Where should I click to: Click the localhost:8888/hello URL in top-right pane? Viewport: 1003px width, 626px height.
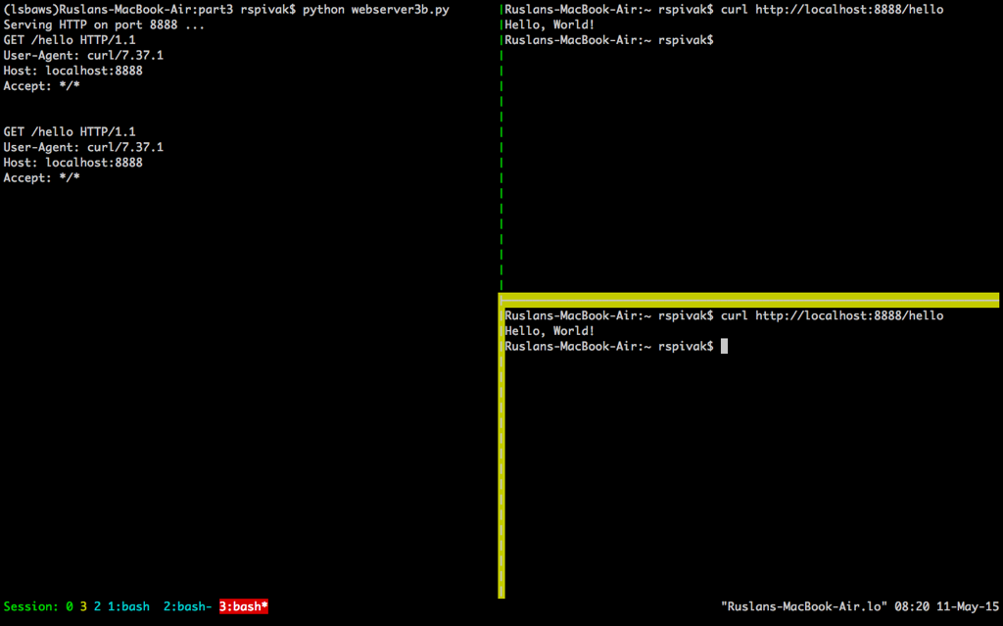click(x=849, y=9)
